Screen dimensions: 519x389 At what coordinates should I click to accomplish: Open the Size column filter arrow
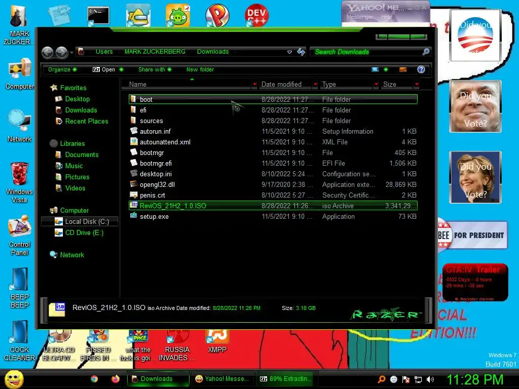pyautogui.click(x=417, y=85)
